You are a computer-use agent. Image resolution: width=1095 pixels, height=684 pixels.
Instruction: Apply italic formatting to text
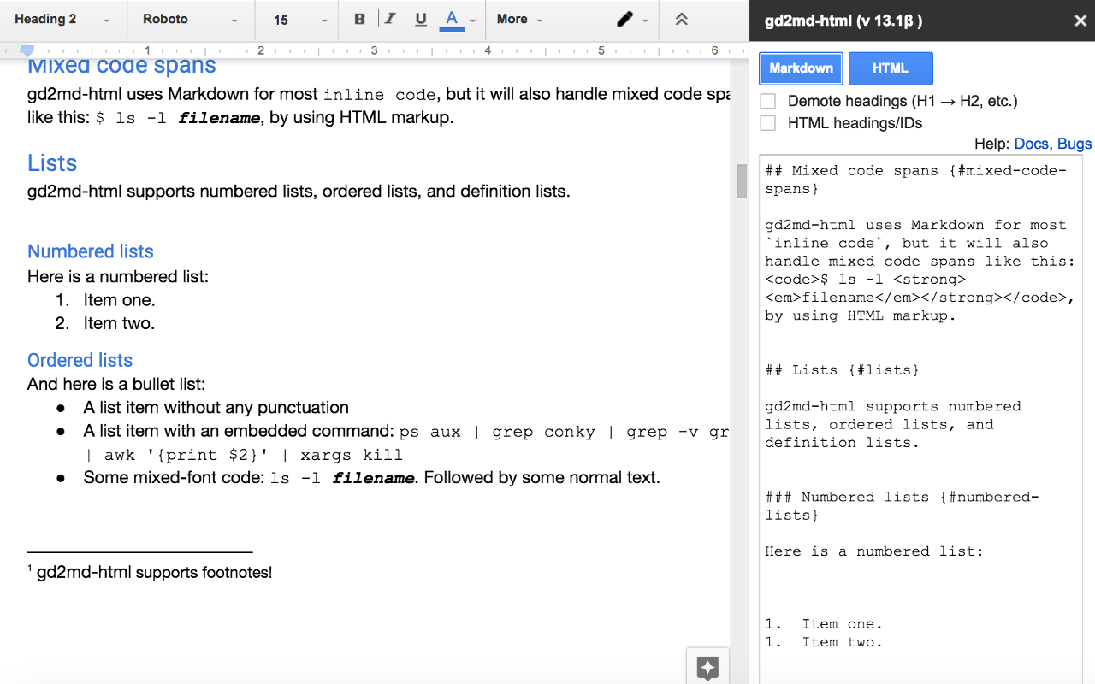[x=390, y=18]
